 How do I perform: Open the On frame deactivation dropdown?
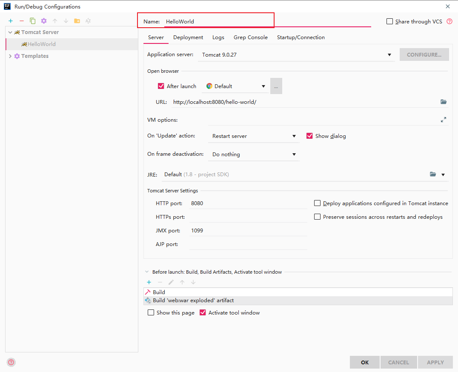pyautogui.click(x=254, y=154)
